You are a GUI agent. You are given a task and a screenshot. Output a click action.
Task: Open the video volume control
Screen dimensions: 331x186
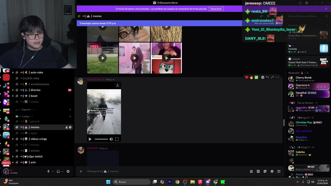[111, 139]
